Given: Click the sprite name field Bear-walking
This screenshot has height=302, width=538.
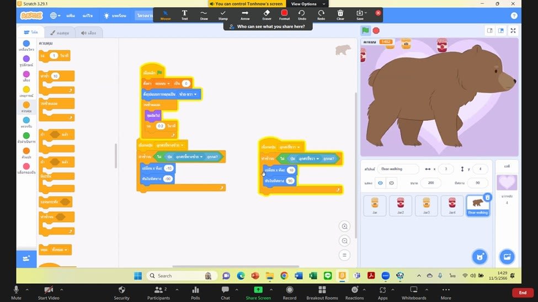Looking at the screenshot, I should (x=398, y=169).
